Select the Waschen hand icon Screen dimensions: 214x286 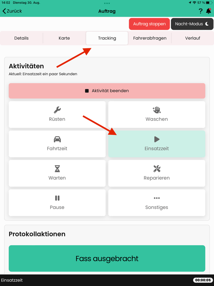157,110
